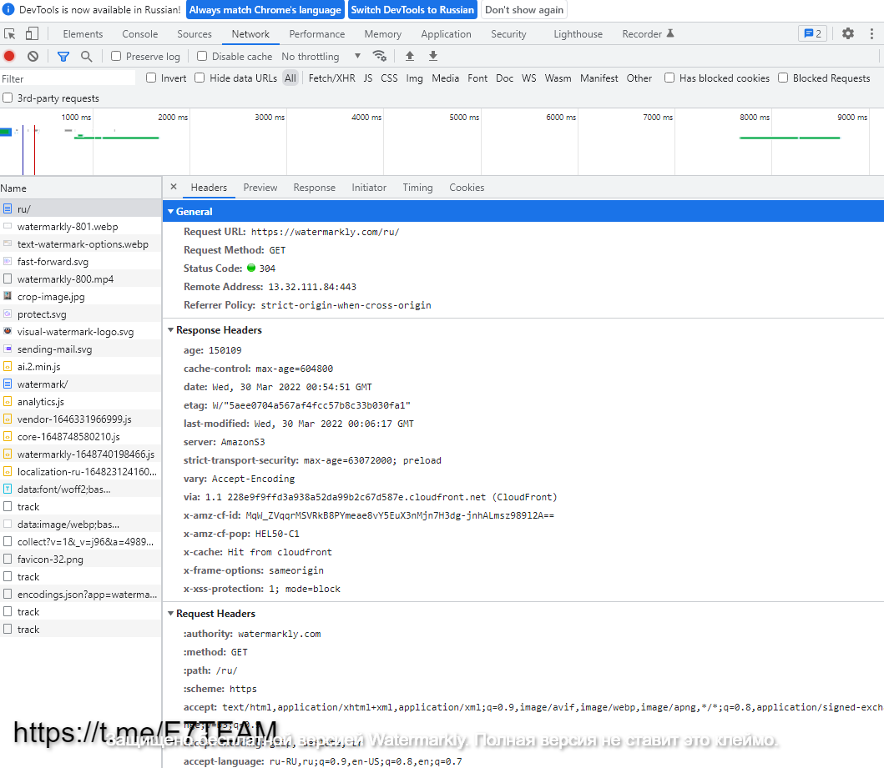Click the Filter text input
Viewport: 884px width, 768px height.
coord(68,78)
